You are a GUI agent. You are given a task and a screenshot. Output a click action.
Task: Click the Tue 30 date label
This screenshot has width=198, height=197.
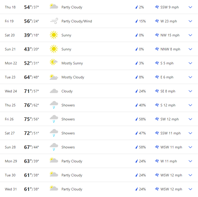coord(10,175)
